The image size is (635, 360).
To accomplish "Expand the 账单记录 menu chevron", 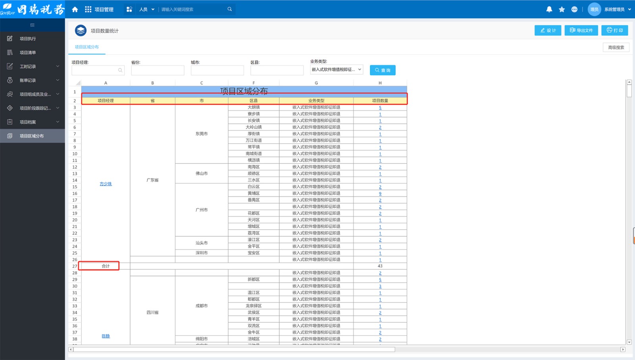I will click(58, 80).
